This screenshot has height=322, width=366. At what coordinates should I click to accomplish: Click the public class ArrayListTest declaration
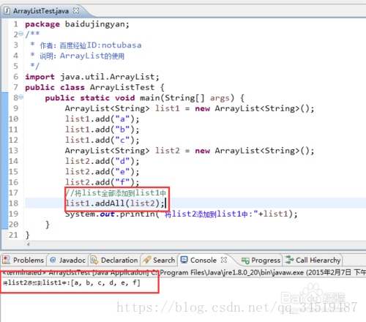point(95,87)
